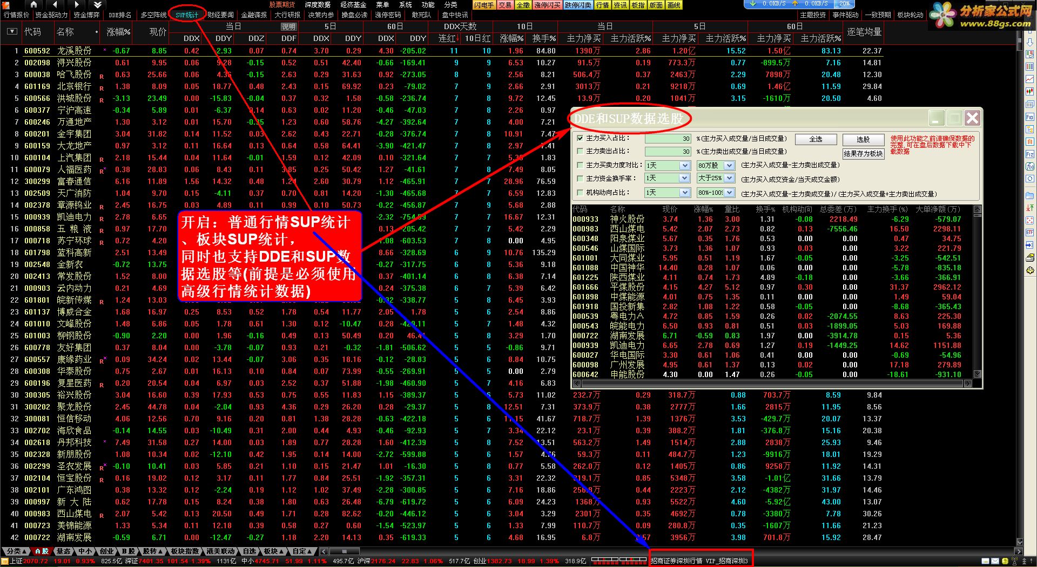Select the 创业 bottom tab
The height and width of the screenshot is (567, 1037).
point(106,551)
